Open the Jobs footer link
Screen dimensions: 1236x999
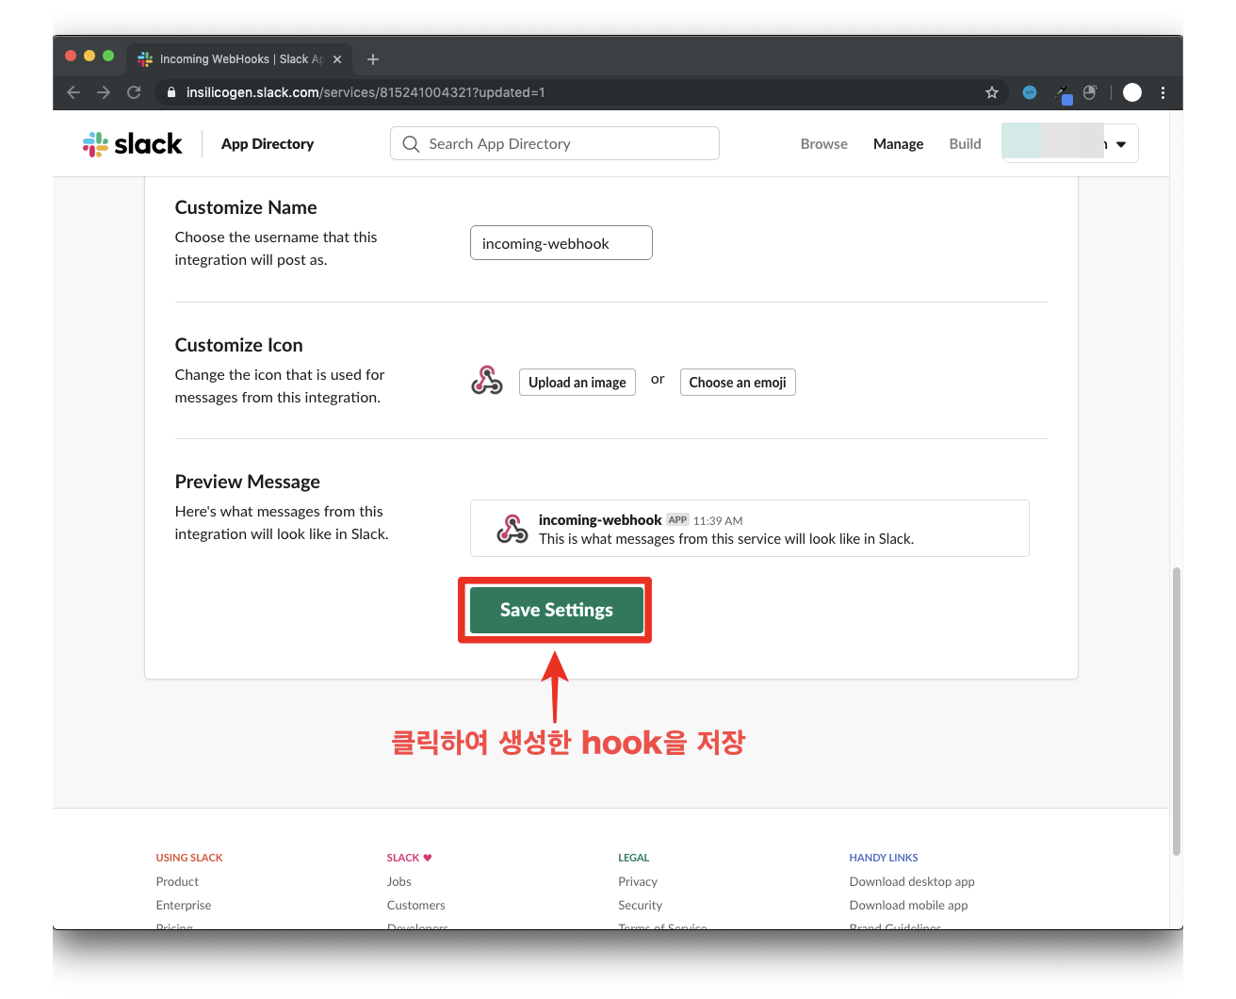pyautogui.click(x=399, y=882)
